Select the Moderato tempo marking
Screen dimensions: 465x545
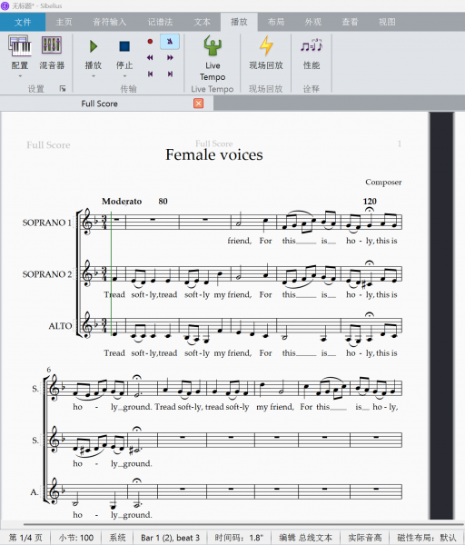pos(122,202)
